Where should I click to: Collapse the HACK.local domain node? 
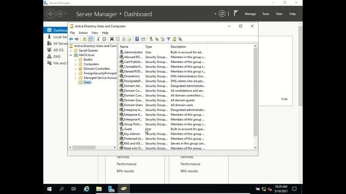pos(71,55)
